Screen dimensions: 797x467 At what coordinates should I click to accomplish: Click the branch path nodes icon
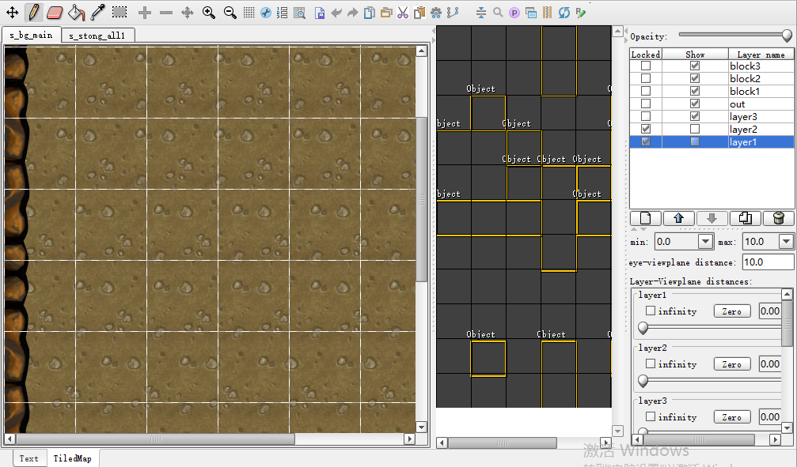pos(453,13)
